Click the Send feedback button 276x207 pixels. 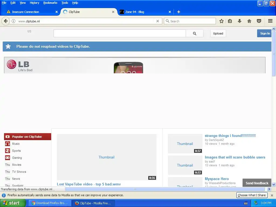tap(257, 183)
